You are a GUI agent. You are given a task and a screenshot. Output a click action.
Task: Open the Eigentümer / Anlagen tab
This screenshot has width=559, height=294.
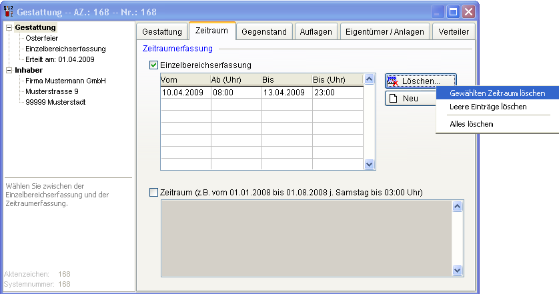tap(385, 32)
